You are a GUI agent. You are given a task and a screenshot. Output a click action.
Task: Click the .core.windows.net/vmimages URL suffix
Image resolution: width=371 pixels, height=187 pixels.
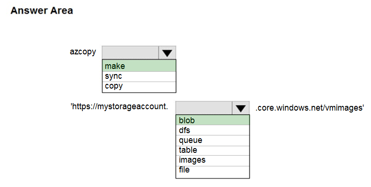(310, 108)
